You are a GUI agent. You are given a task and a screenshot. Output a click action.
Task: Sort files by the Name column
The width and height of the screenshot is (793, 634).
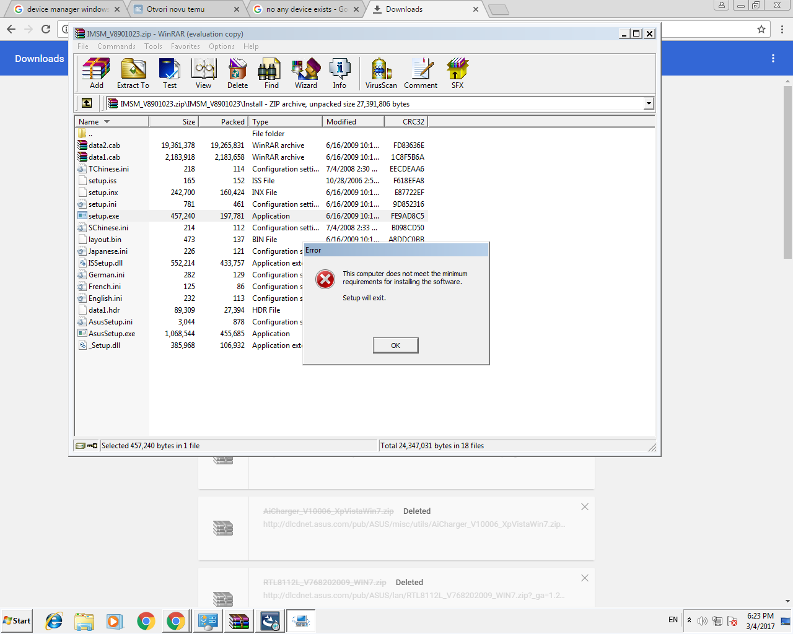click(x=112, y=122)
